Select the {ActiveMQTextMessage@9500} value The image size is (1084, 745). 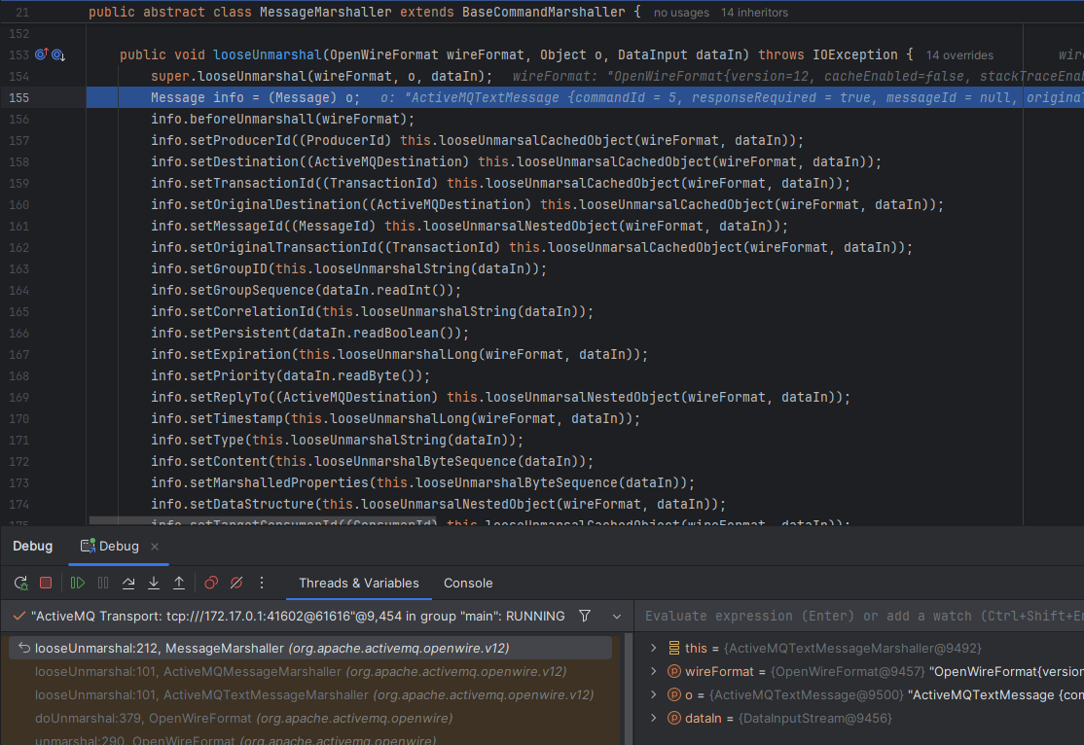[x=806, y=694]
